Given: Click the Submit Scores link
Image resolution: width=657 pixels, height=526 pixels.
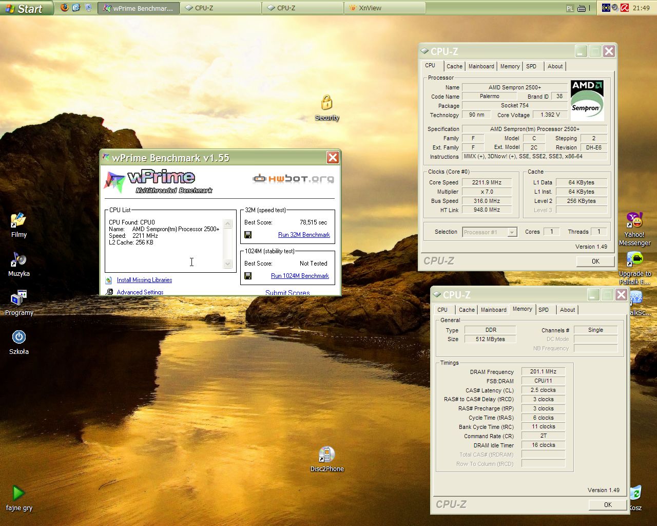Looking at the screenshot, I should click(287, 293).
